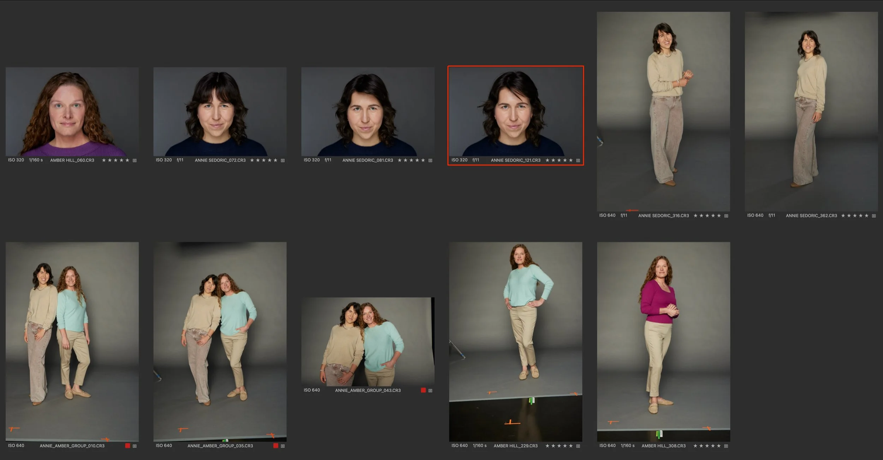Select ANNIE_AMBER_GROUP_043 landscape group thumbnail
Viewport: 883px width, 460px height.
click(x=368, y=342)
